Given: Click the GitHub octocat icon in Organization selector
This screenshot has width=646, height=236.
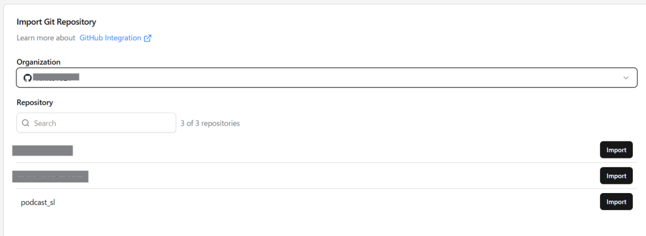Looking at the screenshot, I should [x=27, y=78].
